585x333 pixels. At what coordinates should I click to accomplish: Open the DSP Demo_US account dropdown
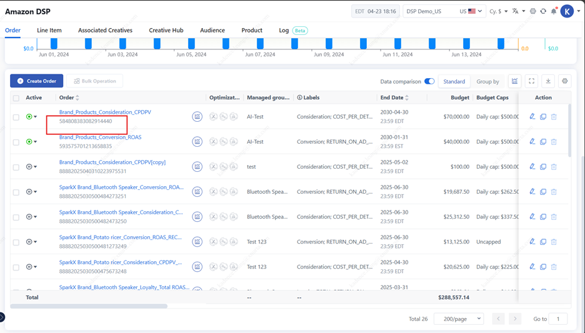(x=444, y=11)
